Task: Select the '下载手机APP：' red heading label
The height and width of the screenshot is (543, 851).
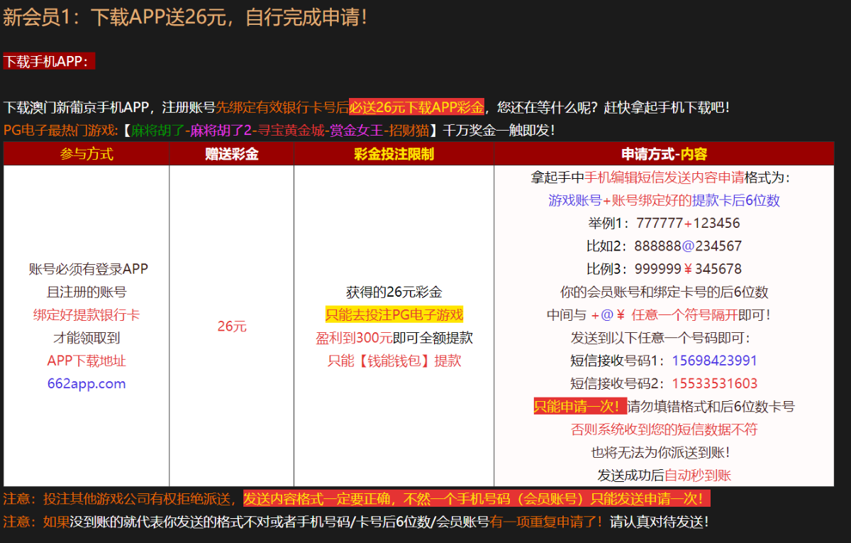Action: tap(49, 61)
